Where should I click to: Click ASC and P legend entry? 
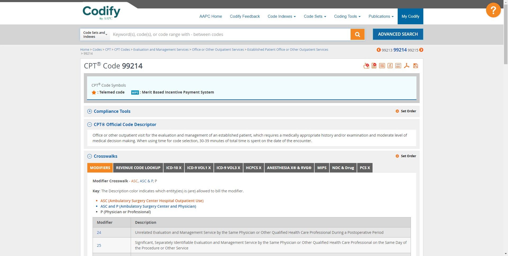pos(148,206)
